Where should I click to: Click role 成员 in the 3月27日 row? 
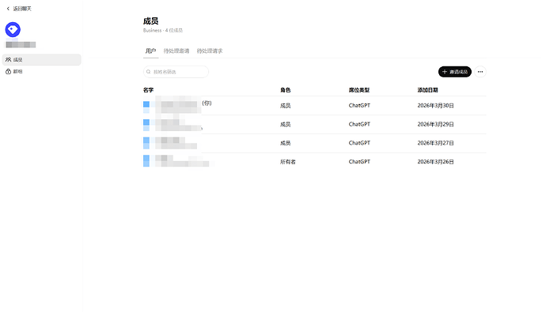(x=286, y=143)
